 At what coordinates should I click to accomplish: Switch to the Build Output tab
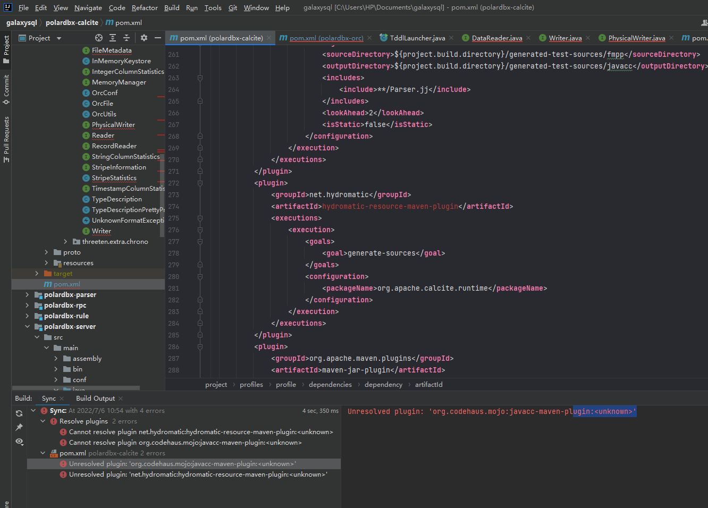pyautogui.click(x=95, y=399)
